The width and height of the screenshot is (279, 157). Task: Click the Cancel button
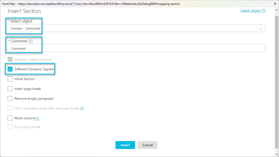point(147,145)
